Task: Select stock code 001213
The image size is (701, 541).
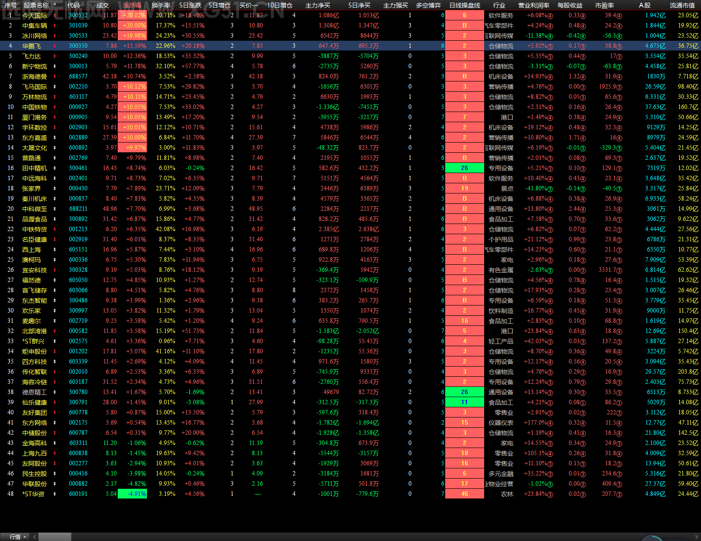Action: (x=78, y=229)
